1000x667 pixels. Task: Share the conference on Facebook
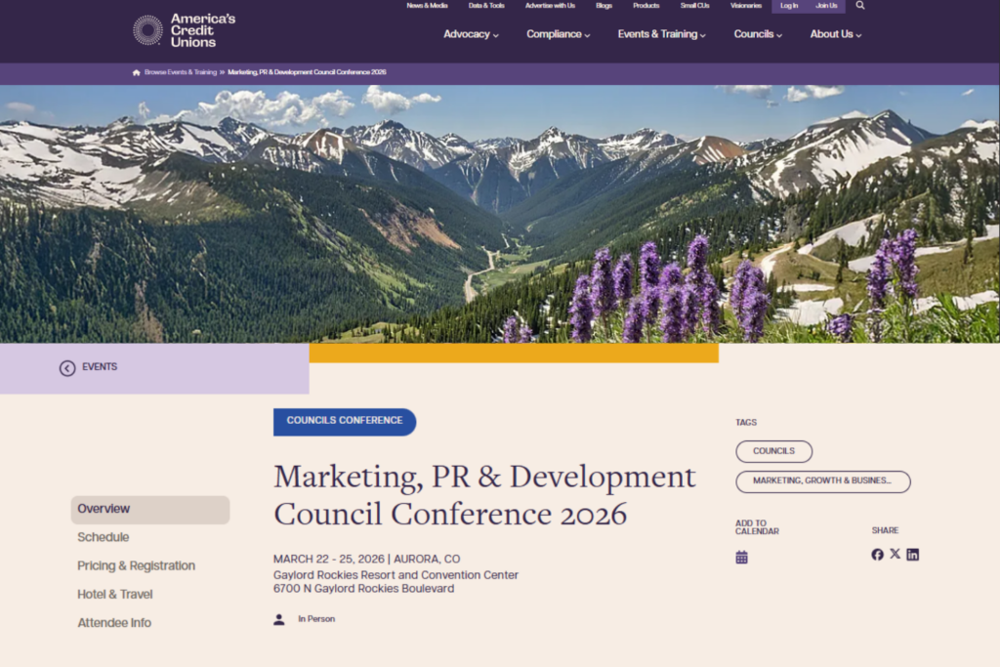[877, 554]
